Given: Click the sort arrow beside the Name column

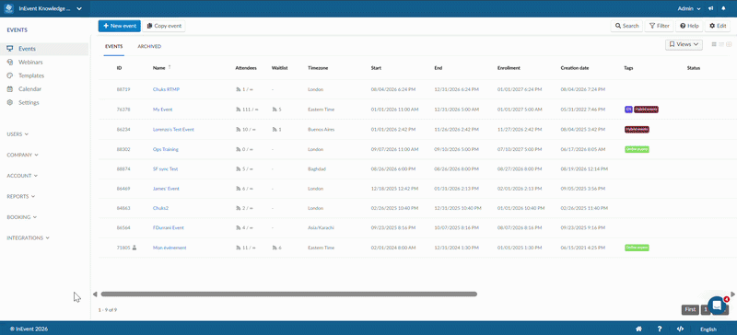Looking at the screenshot, I should pos(170,67).
